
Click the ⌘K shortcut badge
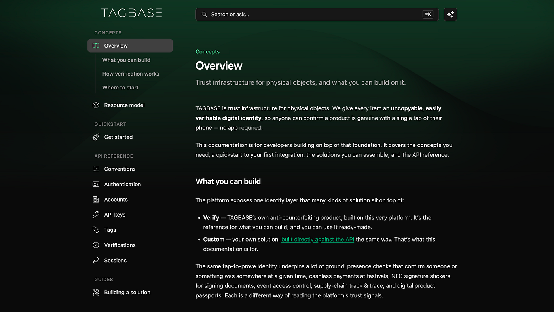428,15
